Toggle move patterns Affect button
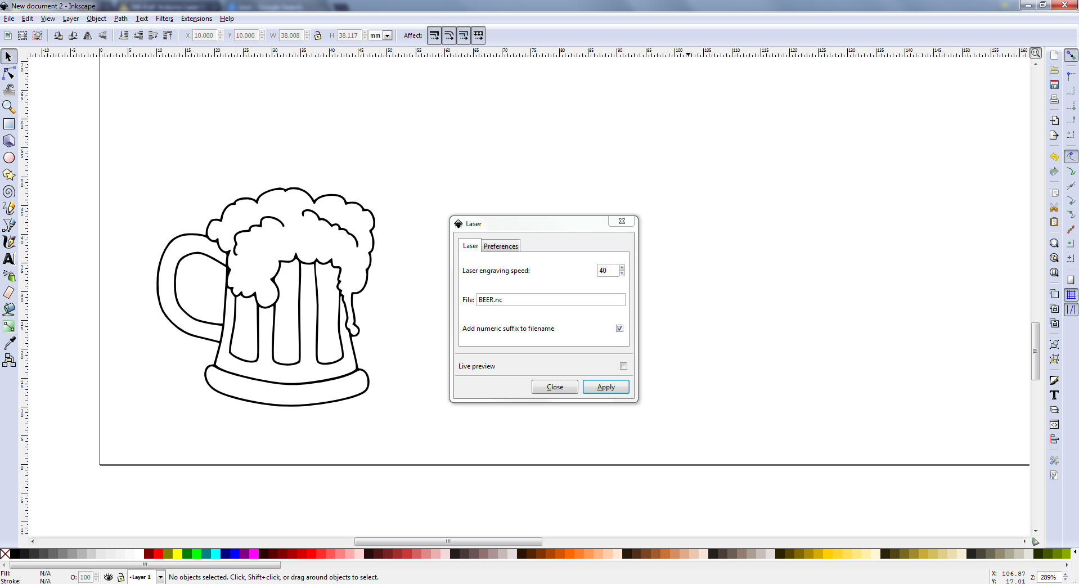1079x584 pixels. point(478,35)
